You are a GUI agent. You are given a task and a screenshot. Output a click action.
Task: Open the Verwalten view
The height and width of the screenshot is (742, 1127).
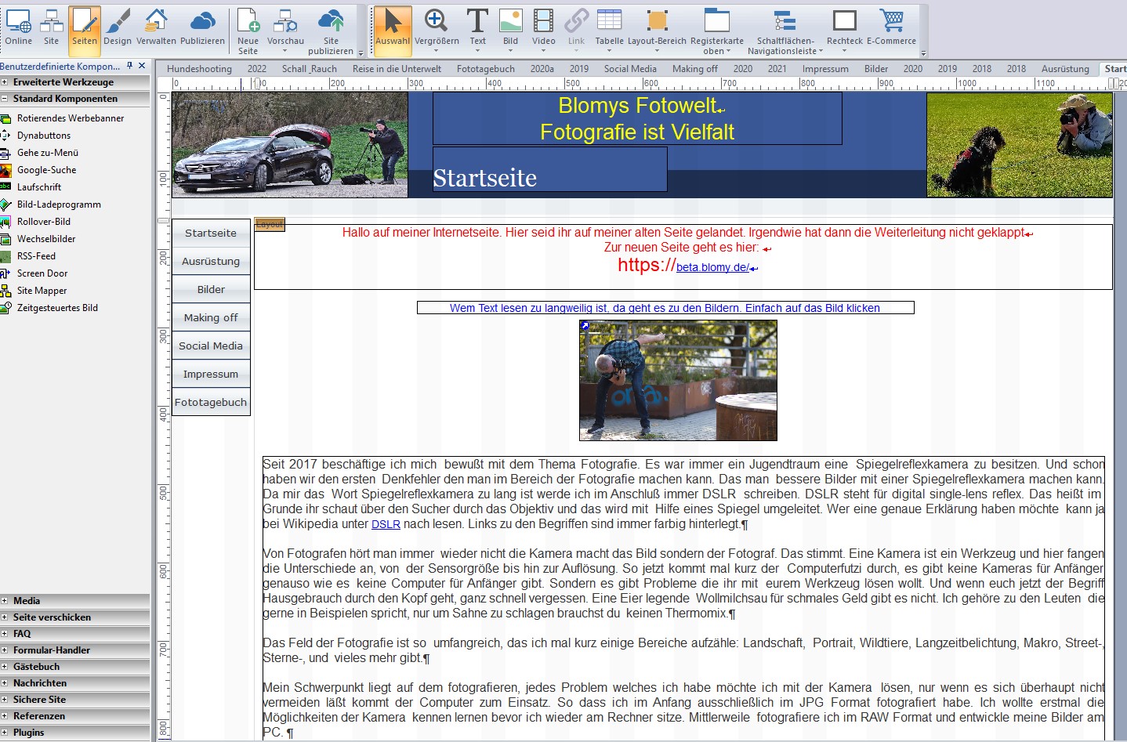(x=156, y=28)
